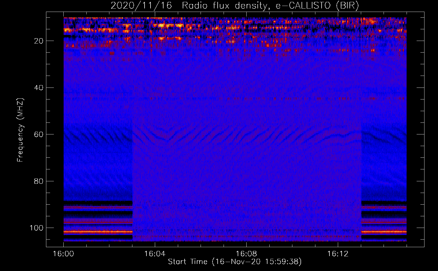Click the 'Start Time (16-Nov-20 15:59:38)' axis label

pyautogui.click(x=235, y=262)
